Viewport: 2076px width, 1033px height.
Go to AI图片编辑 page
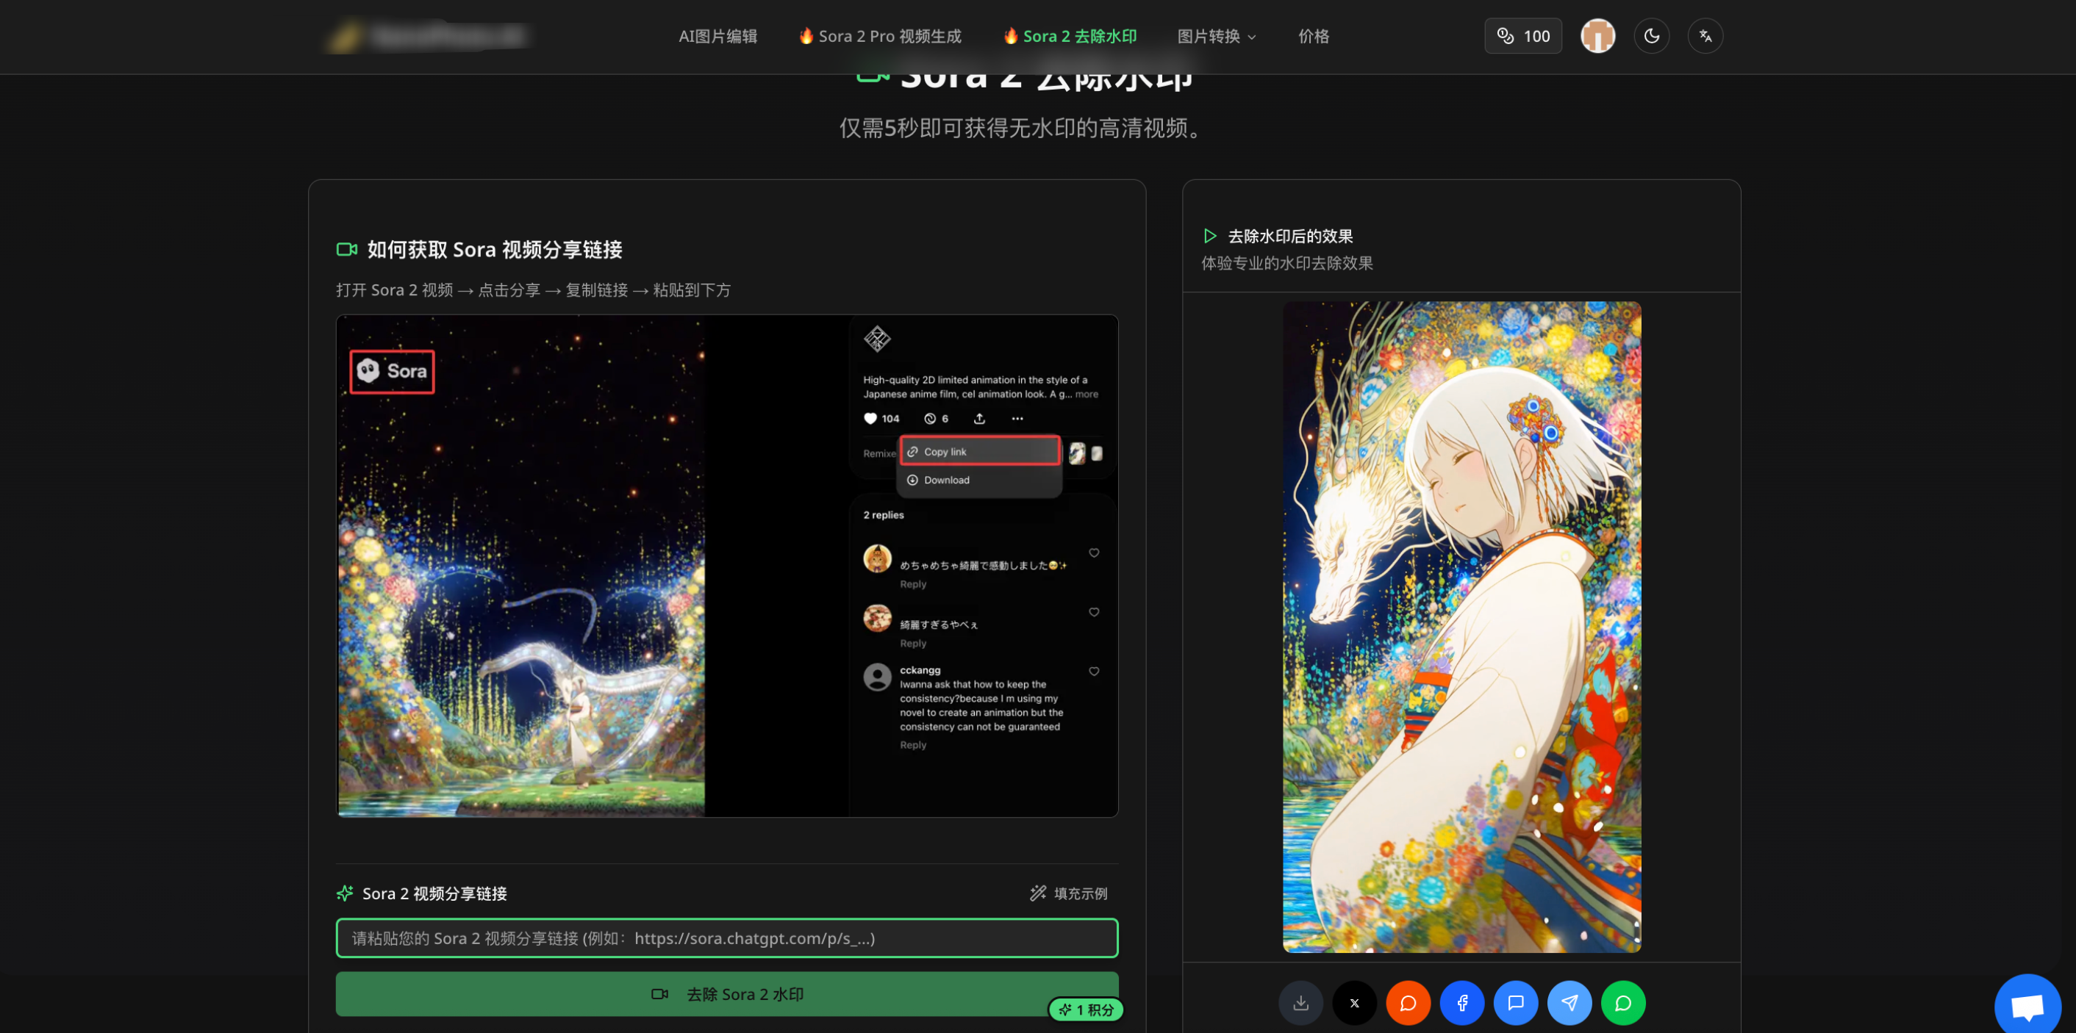717,36
